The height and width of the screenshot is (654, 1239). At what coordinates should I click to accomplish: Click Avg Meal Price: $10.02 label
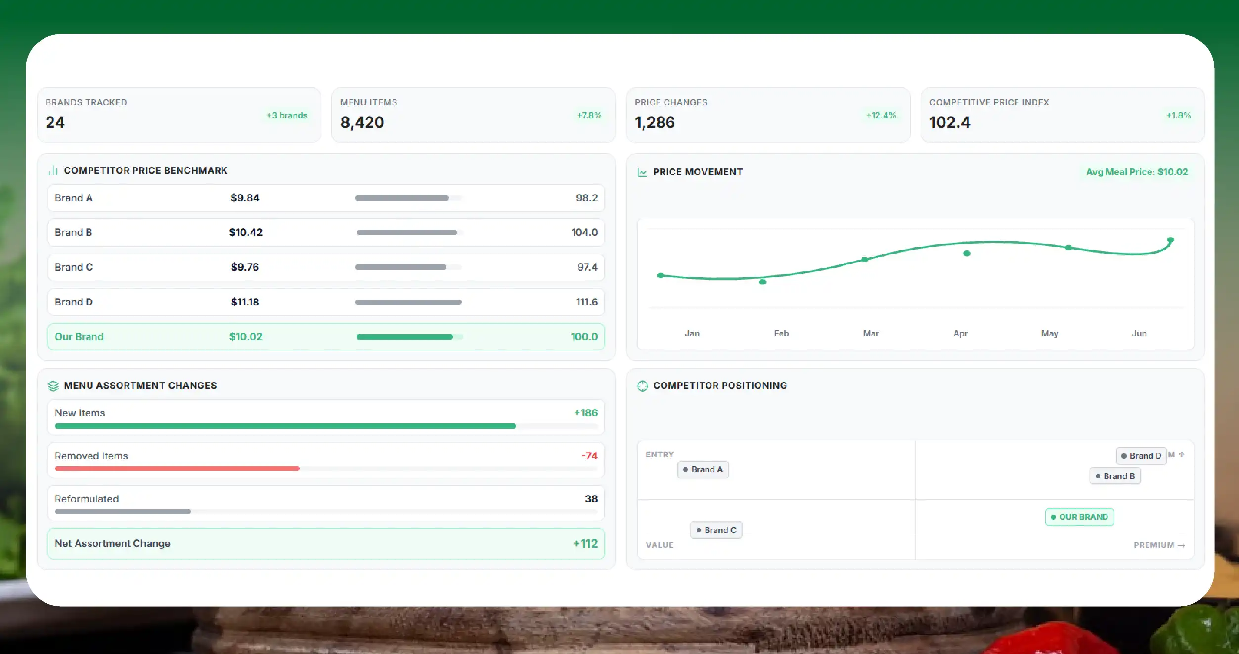[1137, 172]
